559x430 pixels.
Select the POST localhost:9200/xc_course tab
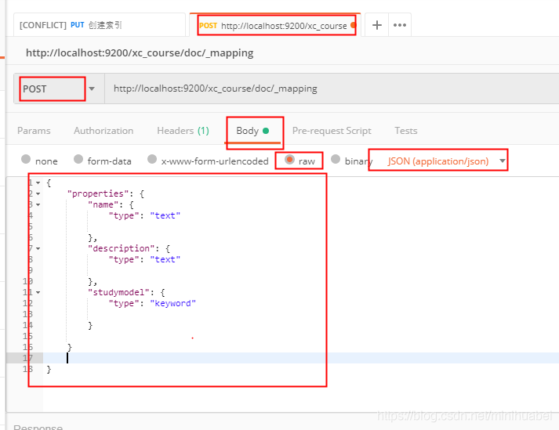tap(276, 25)
